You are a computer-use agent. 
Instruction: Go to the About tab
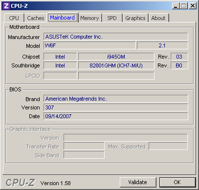pyautogui.click(x=158, y=18)
